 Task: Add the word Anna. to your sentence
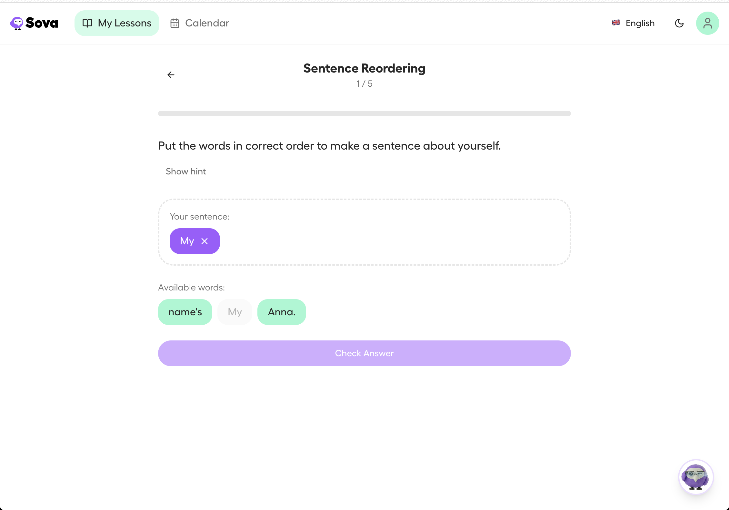click(282, 312)
